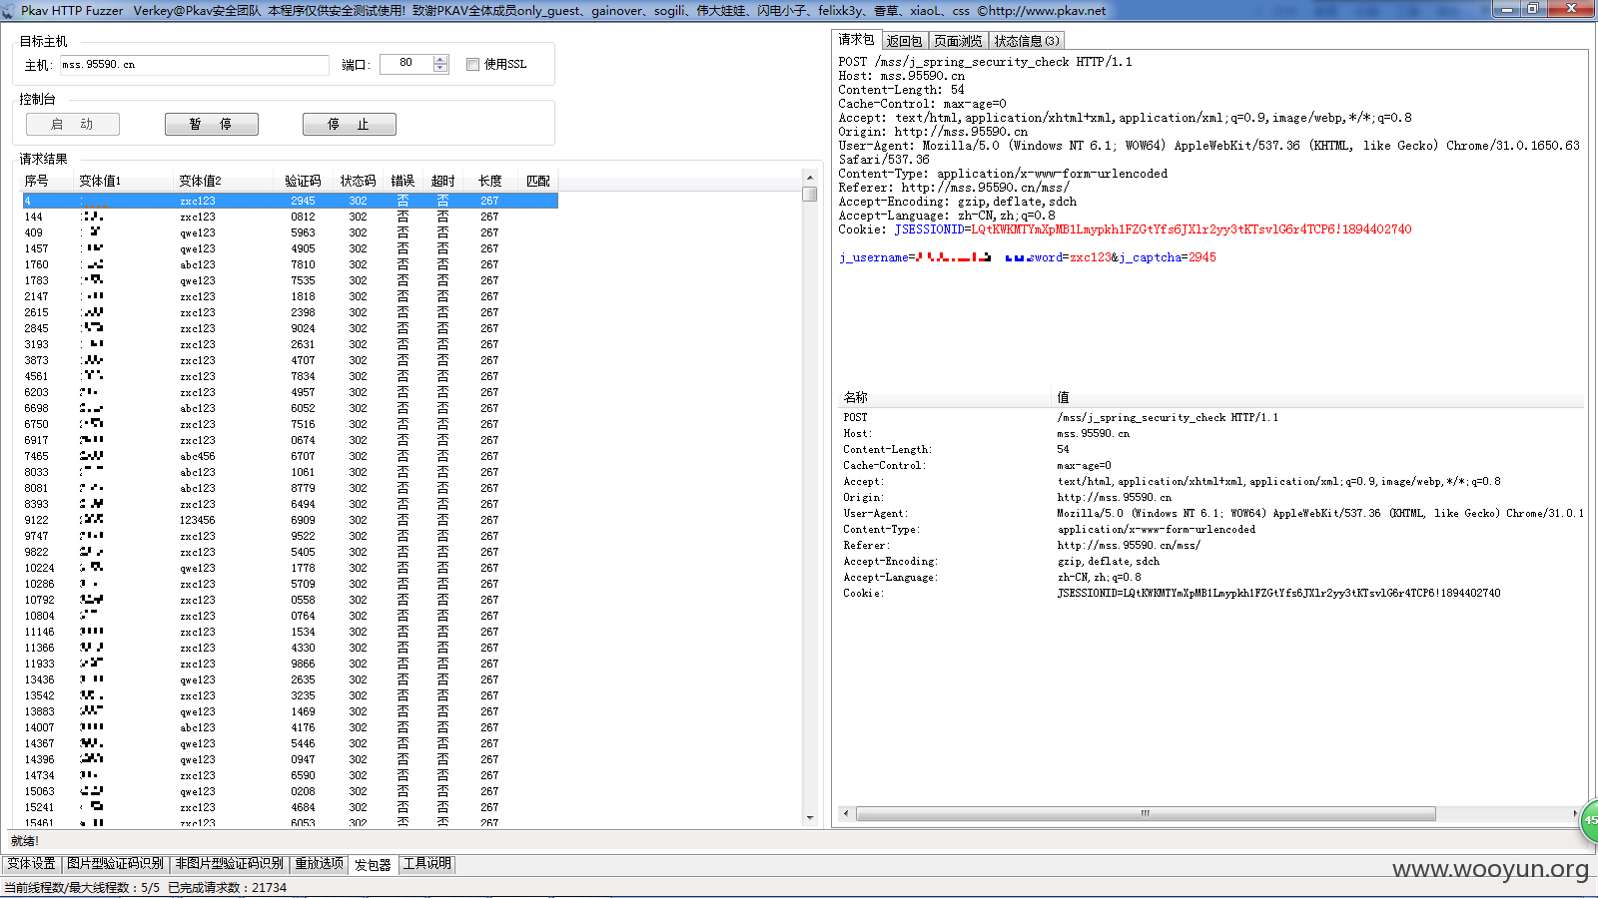Viewport: 1598px width, 898px height.
Task: Sort by the 变体值2 column header
Action: point(225,181)
